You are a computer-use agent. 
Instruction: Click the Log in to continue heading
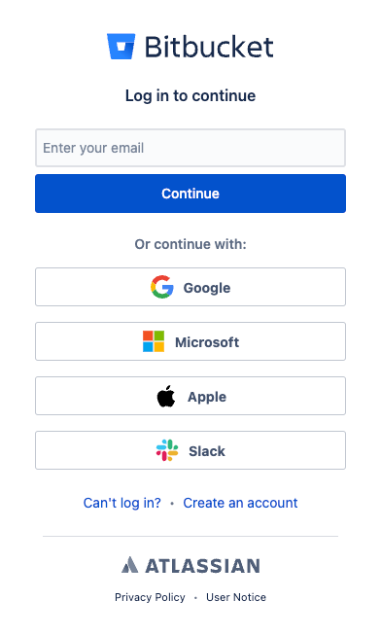pyautogui.click(x=190, y=96)
